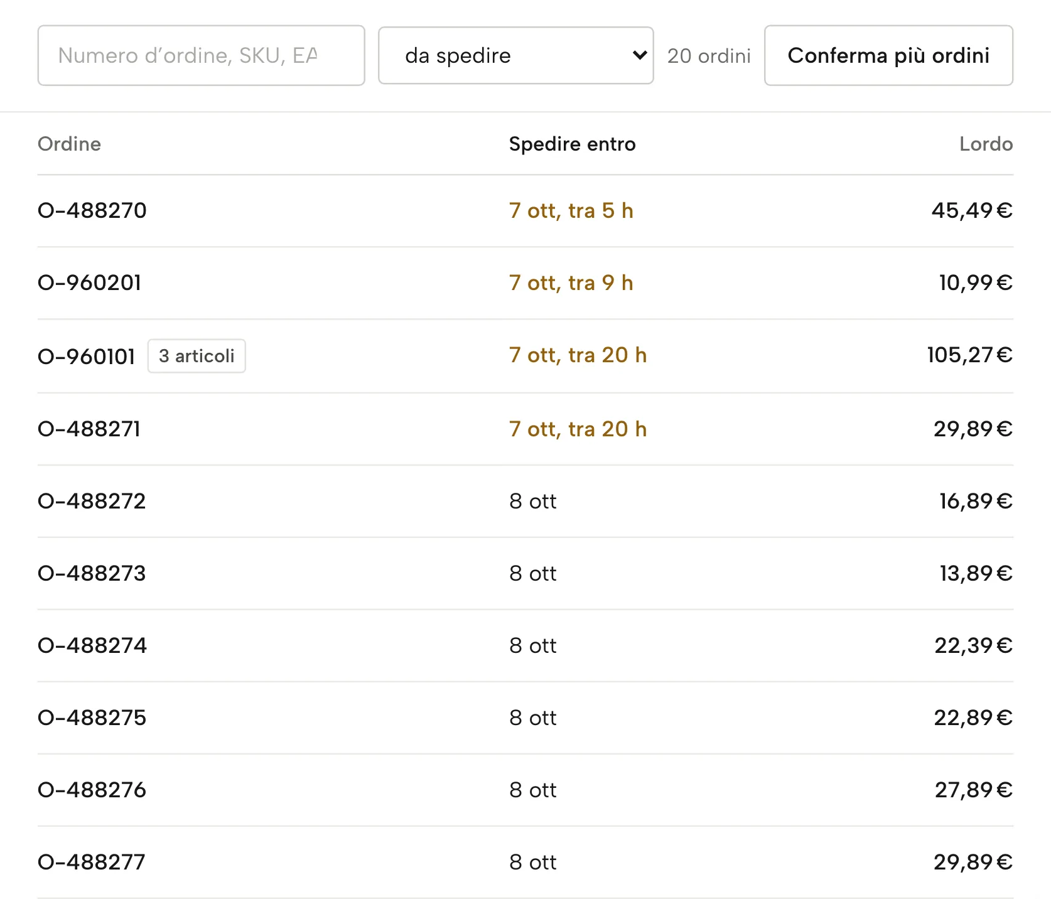This screenshot has height=899, width=1051.
Task: Click the 16,89 € gross amount
Action: pyautogui.click(x=976, y=501)
